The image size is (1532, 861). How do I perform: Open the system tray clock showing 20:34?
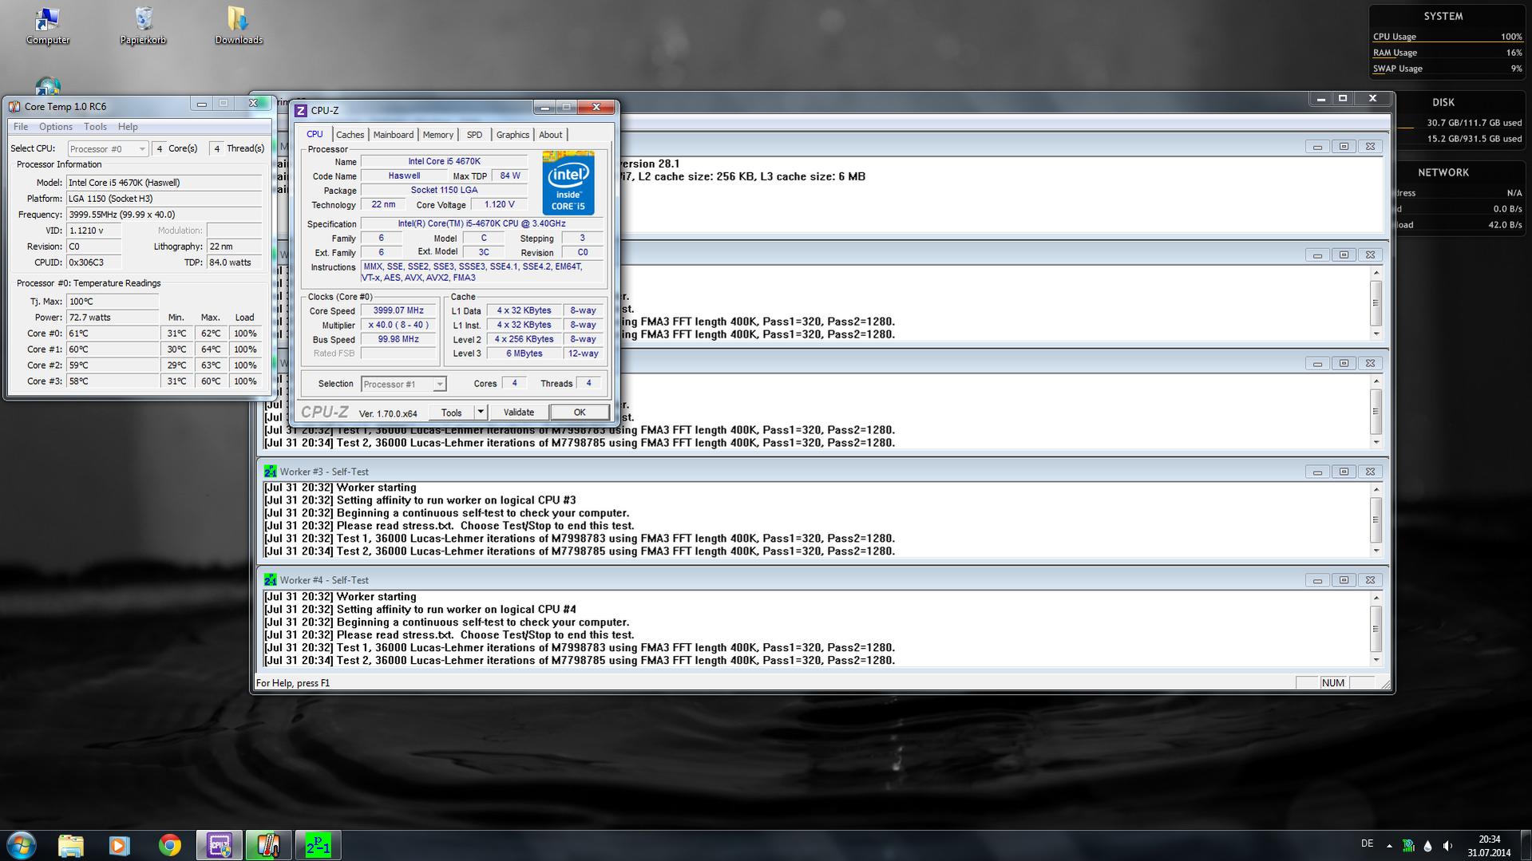(1489, 846)
